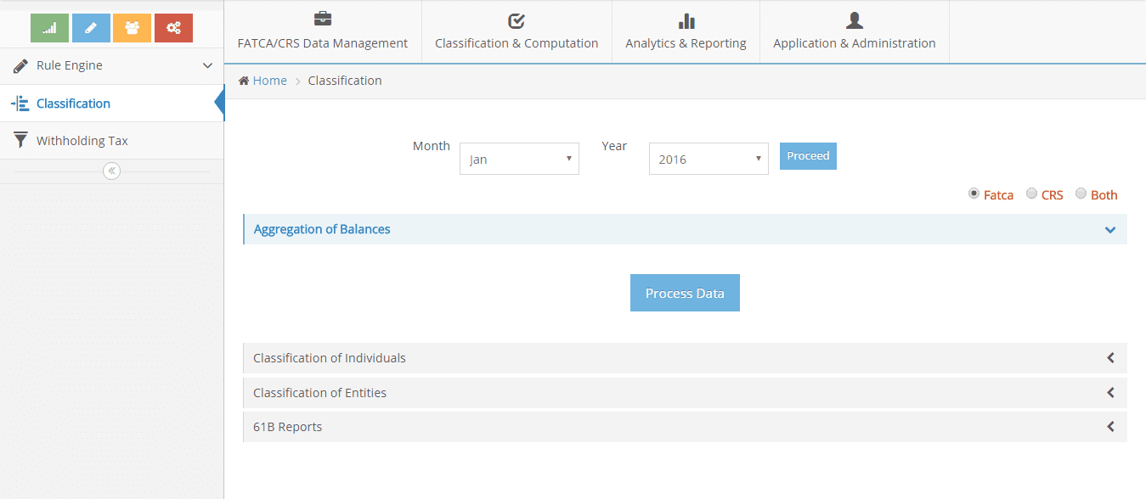Click the person icon for Application & Administration
The image size is (1146, 499).
click(854, 20)
